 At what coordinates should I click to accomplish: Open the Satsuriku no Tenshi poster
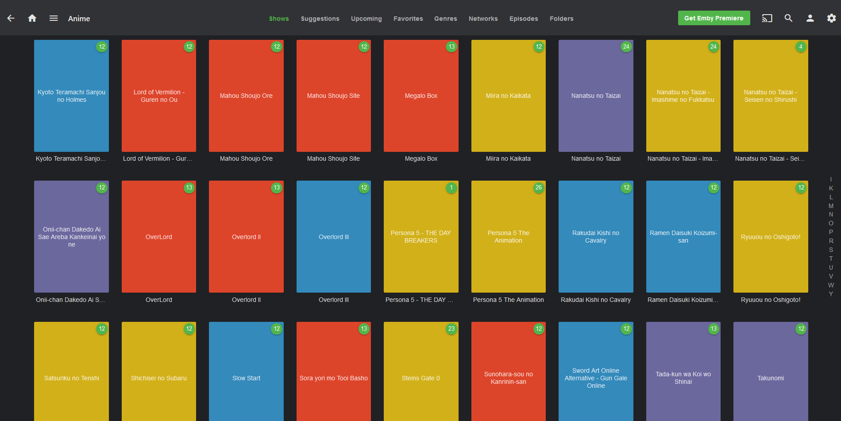pos(71,371)
